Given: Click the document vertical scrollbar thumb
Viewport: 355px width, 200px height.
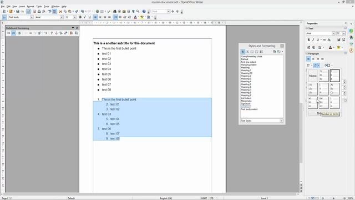Looking at the screenshot, I should [301, 133].
